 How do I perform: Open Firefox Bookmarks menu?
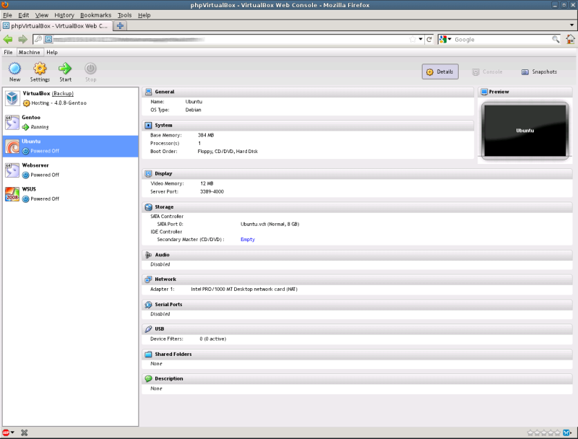[96, 15]
